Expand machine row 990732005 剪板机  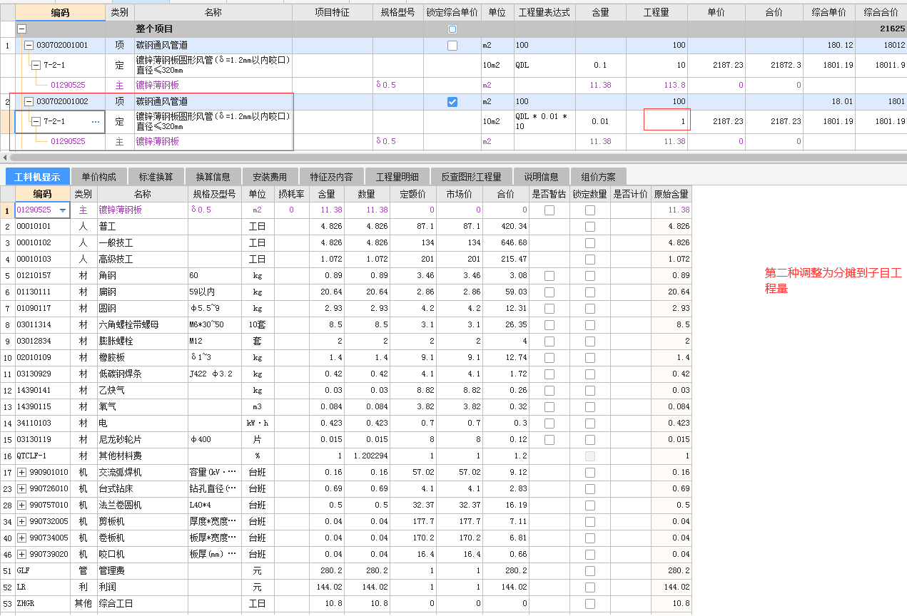pos(21,522)
